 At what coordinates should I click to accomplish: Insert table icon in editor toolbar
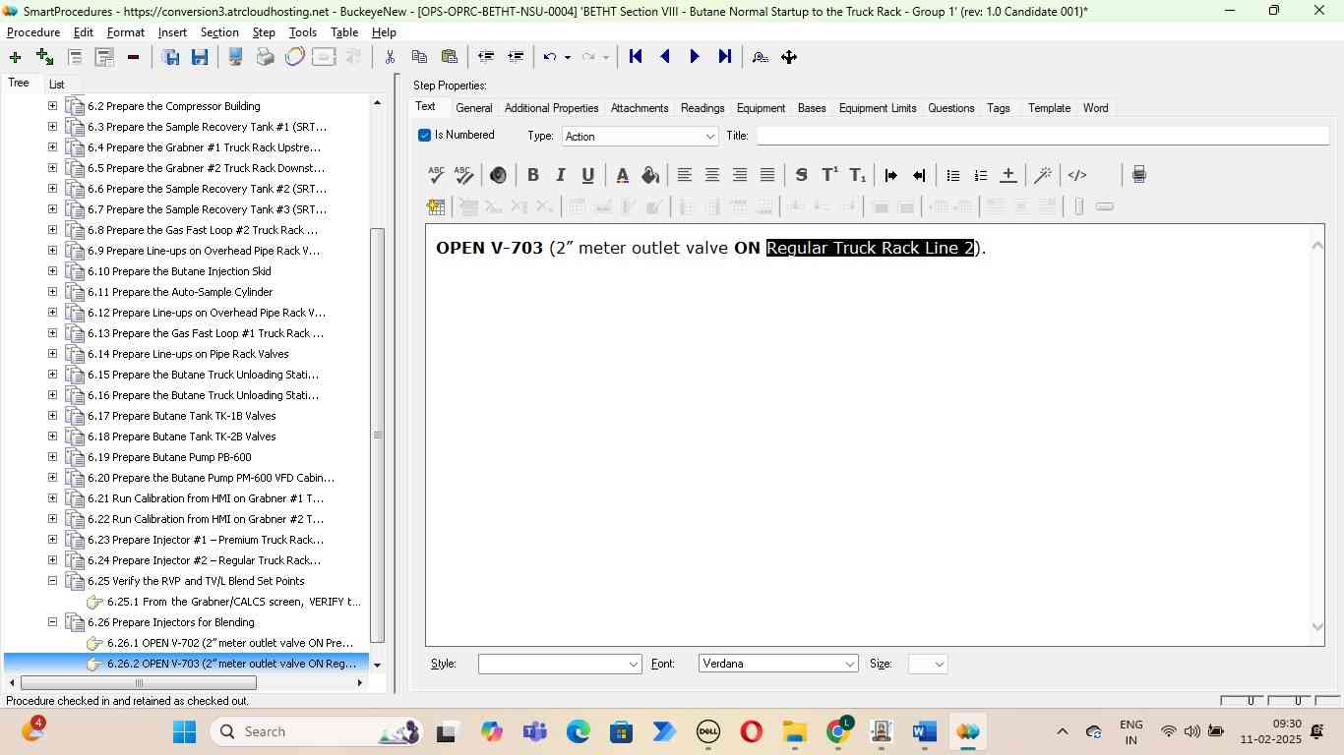coord(436,206)
